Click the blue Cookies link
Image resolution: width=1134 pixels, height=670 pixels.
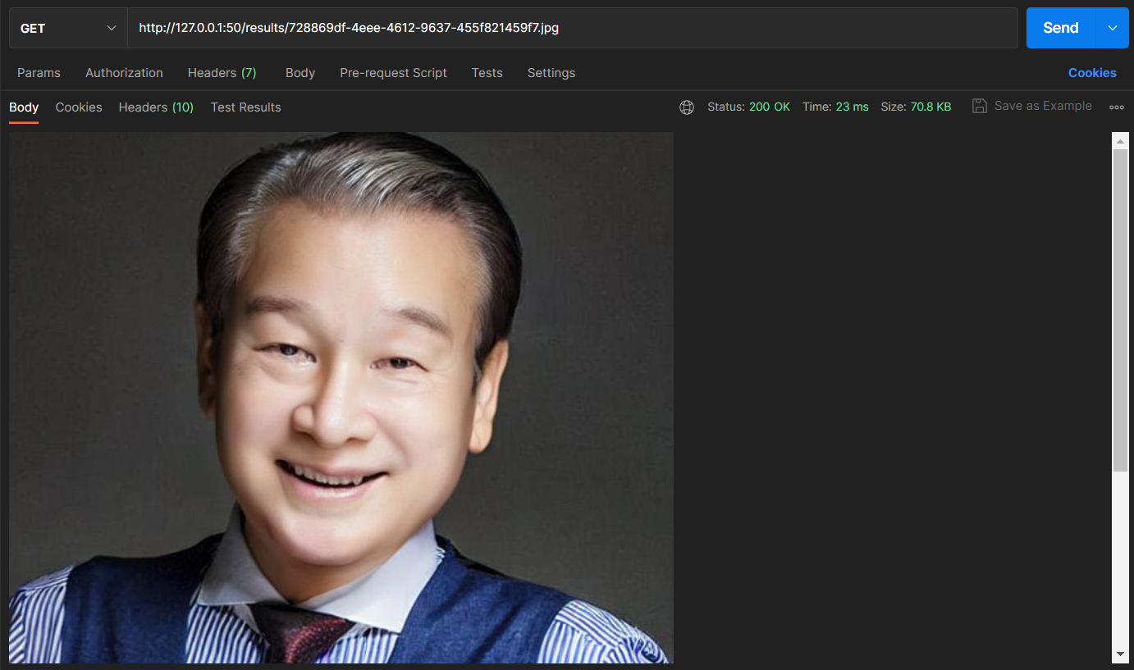(x=1092, y=73)
